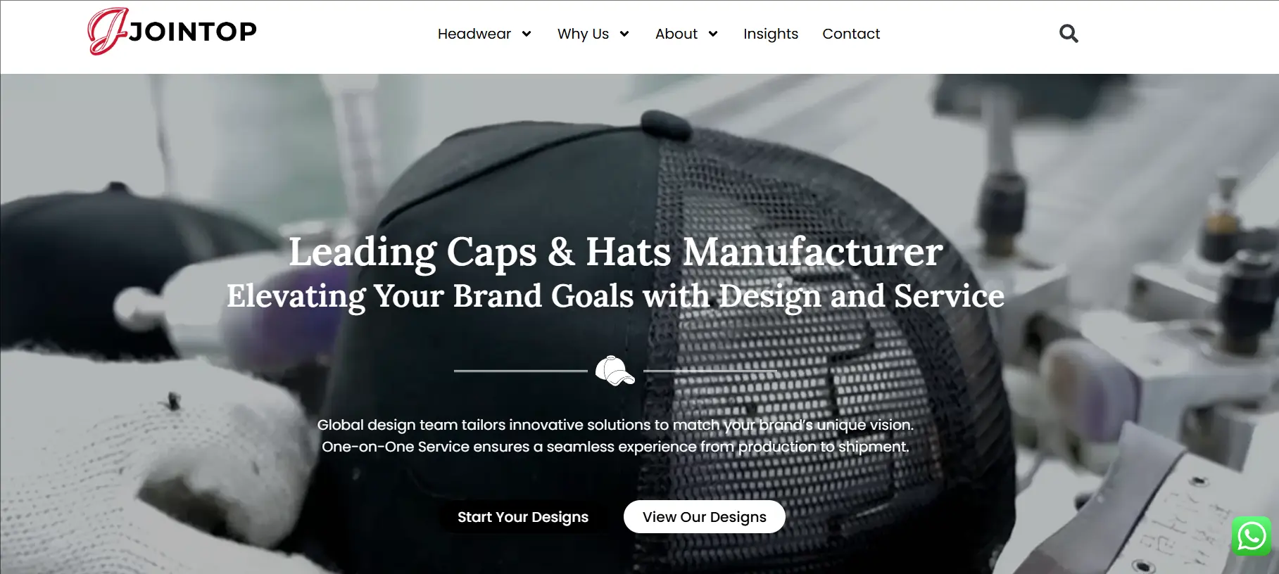Click the Leading Caps & Hats Manufacturer heading
This screenshot has width=1279, height=574.
(615, 252)
